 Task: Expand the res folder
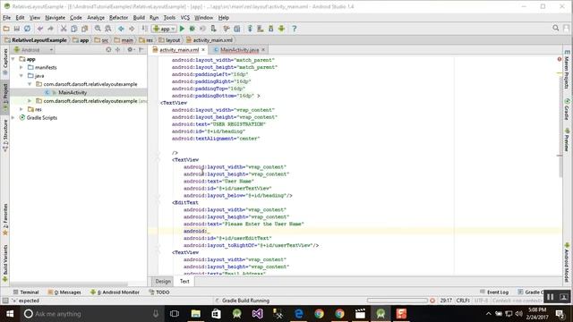21,109
